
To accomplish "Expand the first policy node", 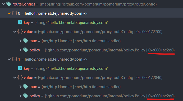I will pos(20,50).
